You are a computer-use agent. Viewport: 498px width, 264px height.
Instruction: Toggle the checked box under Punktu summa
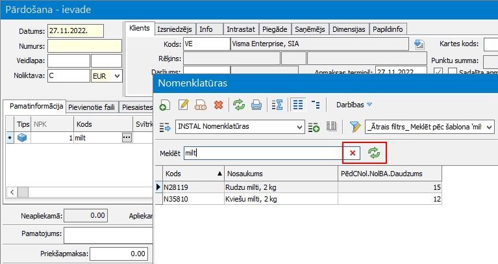pos(438,72)
